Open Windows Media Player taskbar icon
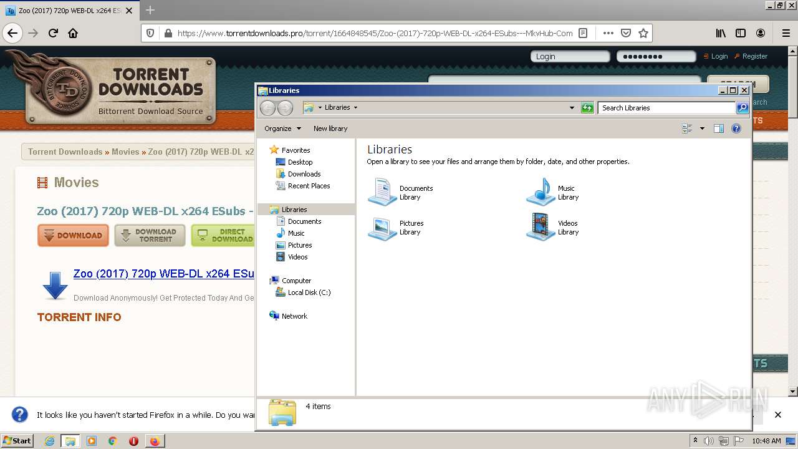 coord(92,441)
